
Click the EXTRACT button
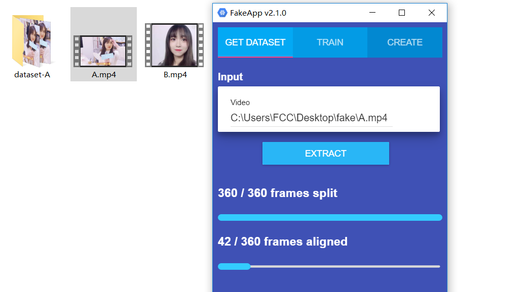click(326, 154)
